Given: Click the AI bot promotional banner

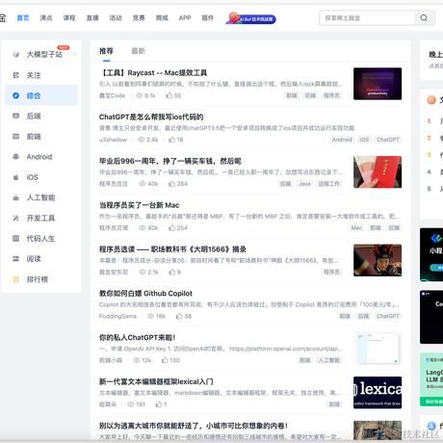Looking at the screenshot, I should tap(250, 18).
